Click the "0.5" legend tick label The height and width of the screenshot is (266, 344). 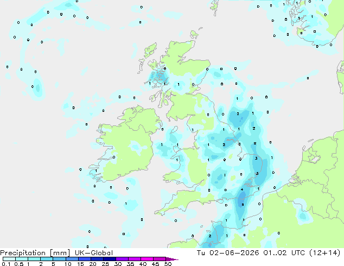pos(19,264)
